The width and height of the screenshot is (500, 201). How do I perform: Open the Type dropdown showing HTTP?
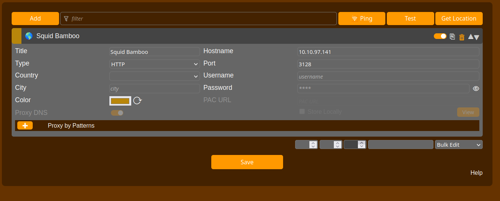155,64
